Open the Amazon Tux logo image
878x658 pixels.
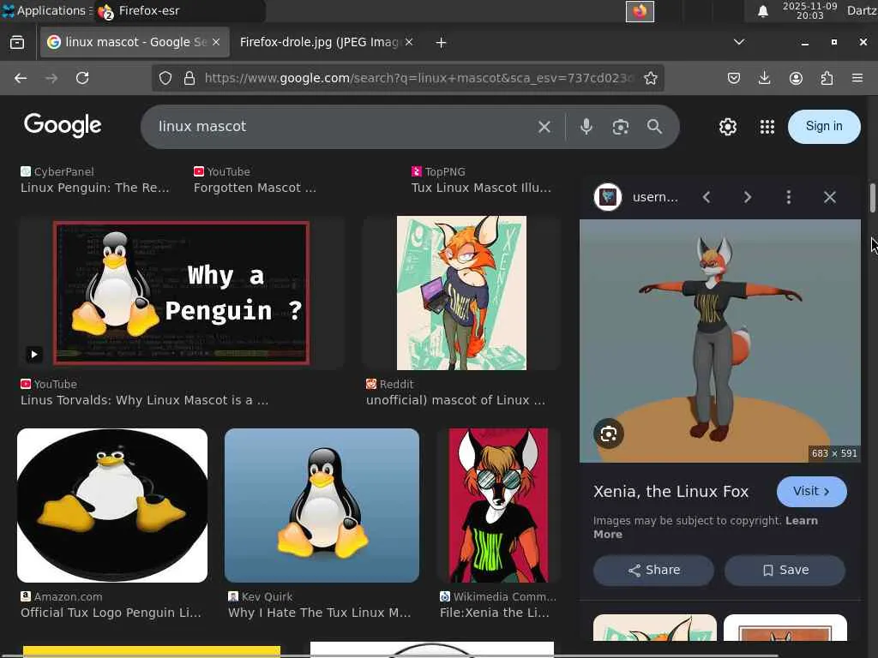[112, 505]
